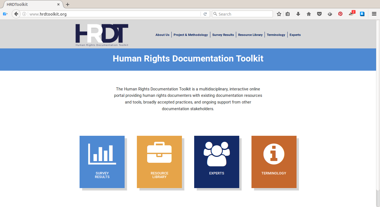Click the Pinterest toolbar icon

(340, 14)
